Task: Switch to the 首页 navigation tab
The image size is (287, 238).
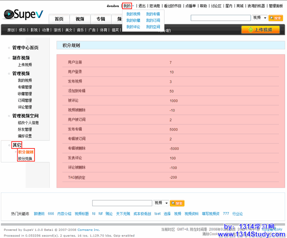Action: 59,19
